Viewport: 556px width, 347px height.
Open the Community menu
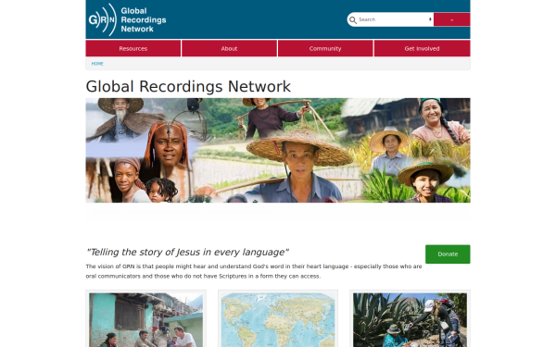325,48
